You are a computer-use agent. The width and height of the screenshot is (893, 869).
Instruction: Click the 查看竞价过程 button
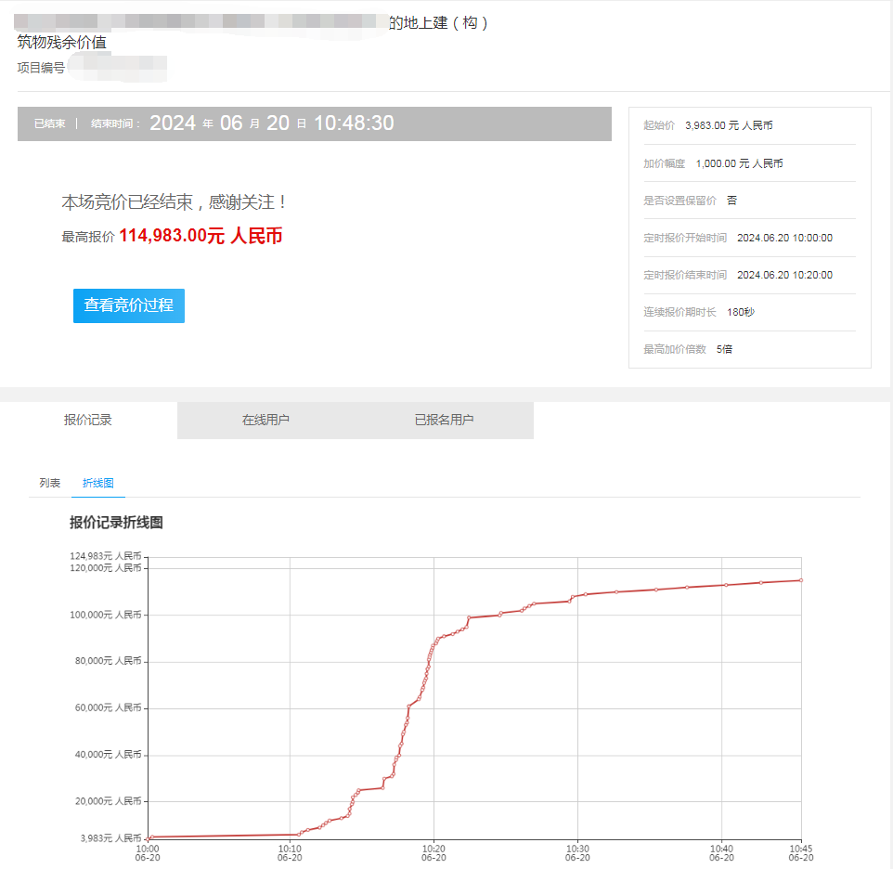pyautogui.click(x=129, y=305)
